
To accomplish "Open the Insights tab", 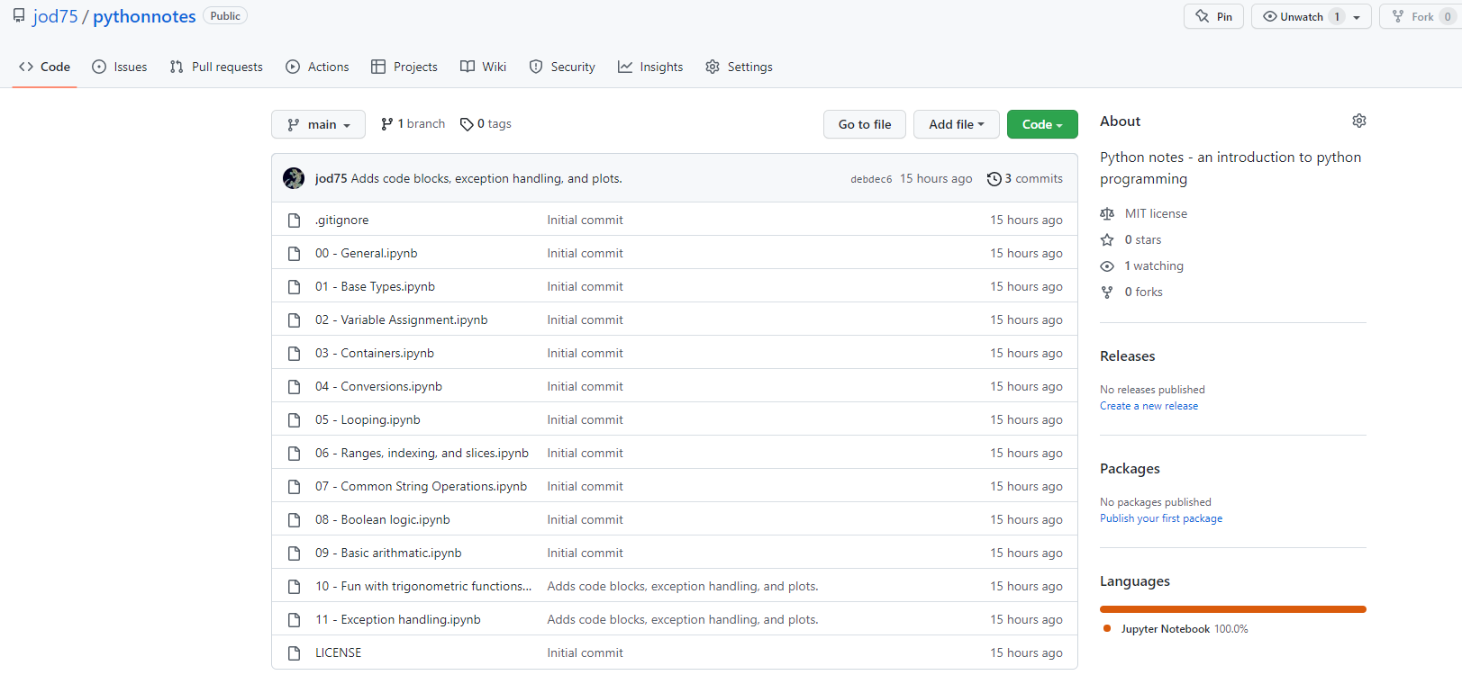I will 650,67.
